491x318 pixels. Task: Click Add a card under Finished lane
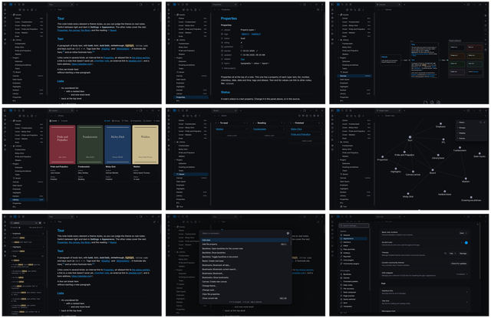point(306,141)
